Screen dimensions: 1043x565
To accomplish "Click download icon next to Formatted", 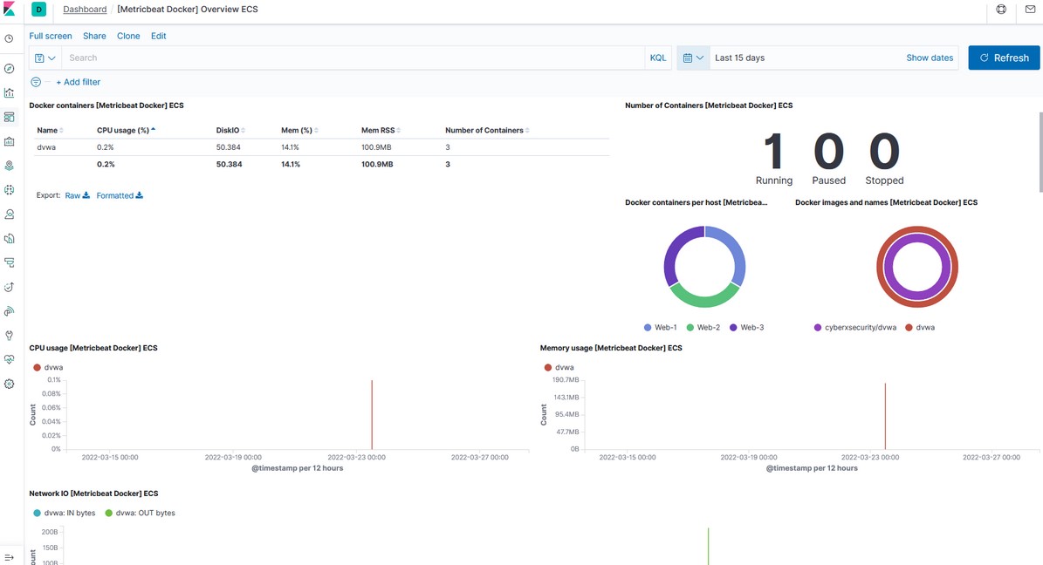I will (x=139, y=195).
